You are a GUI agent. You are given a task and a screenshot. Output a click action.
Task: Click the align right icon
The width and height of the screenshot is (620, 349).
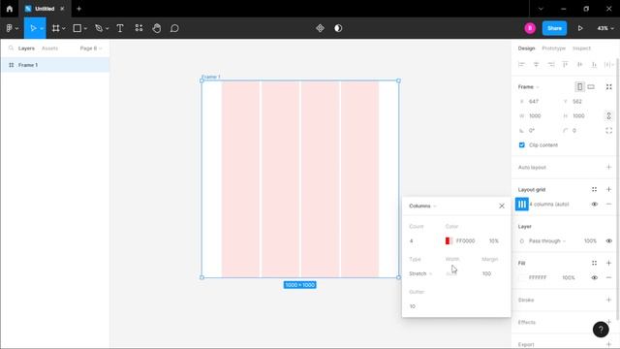coord(551,65)
